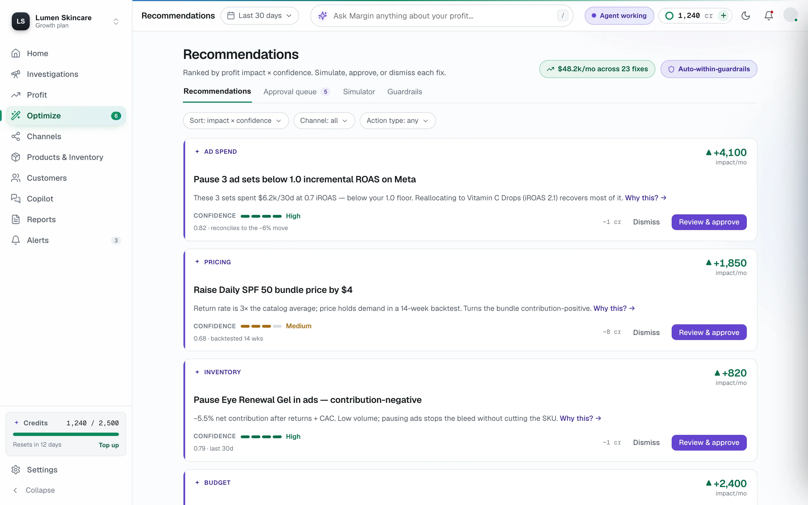Open Products & Inventory in sidebar
The image size is (808, 505).
66,157
